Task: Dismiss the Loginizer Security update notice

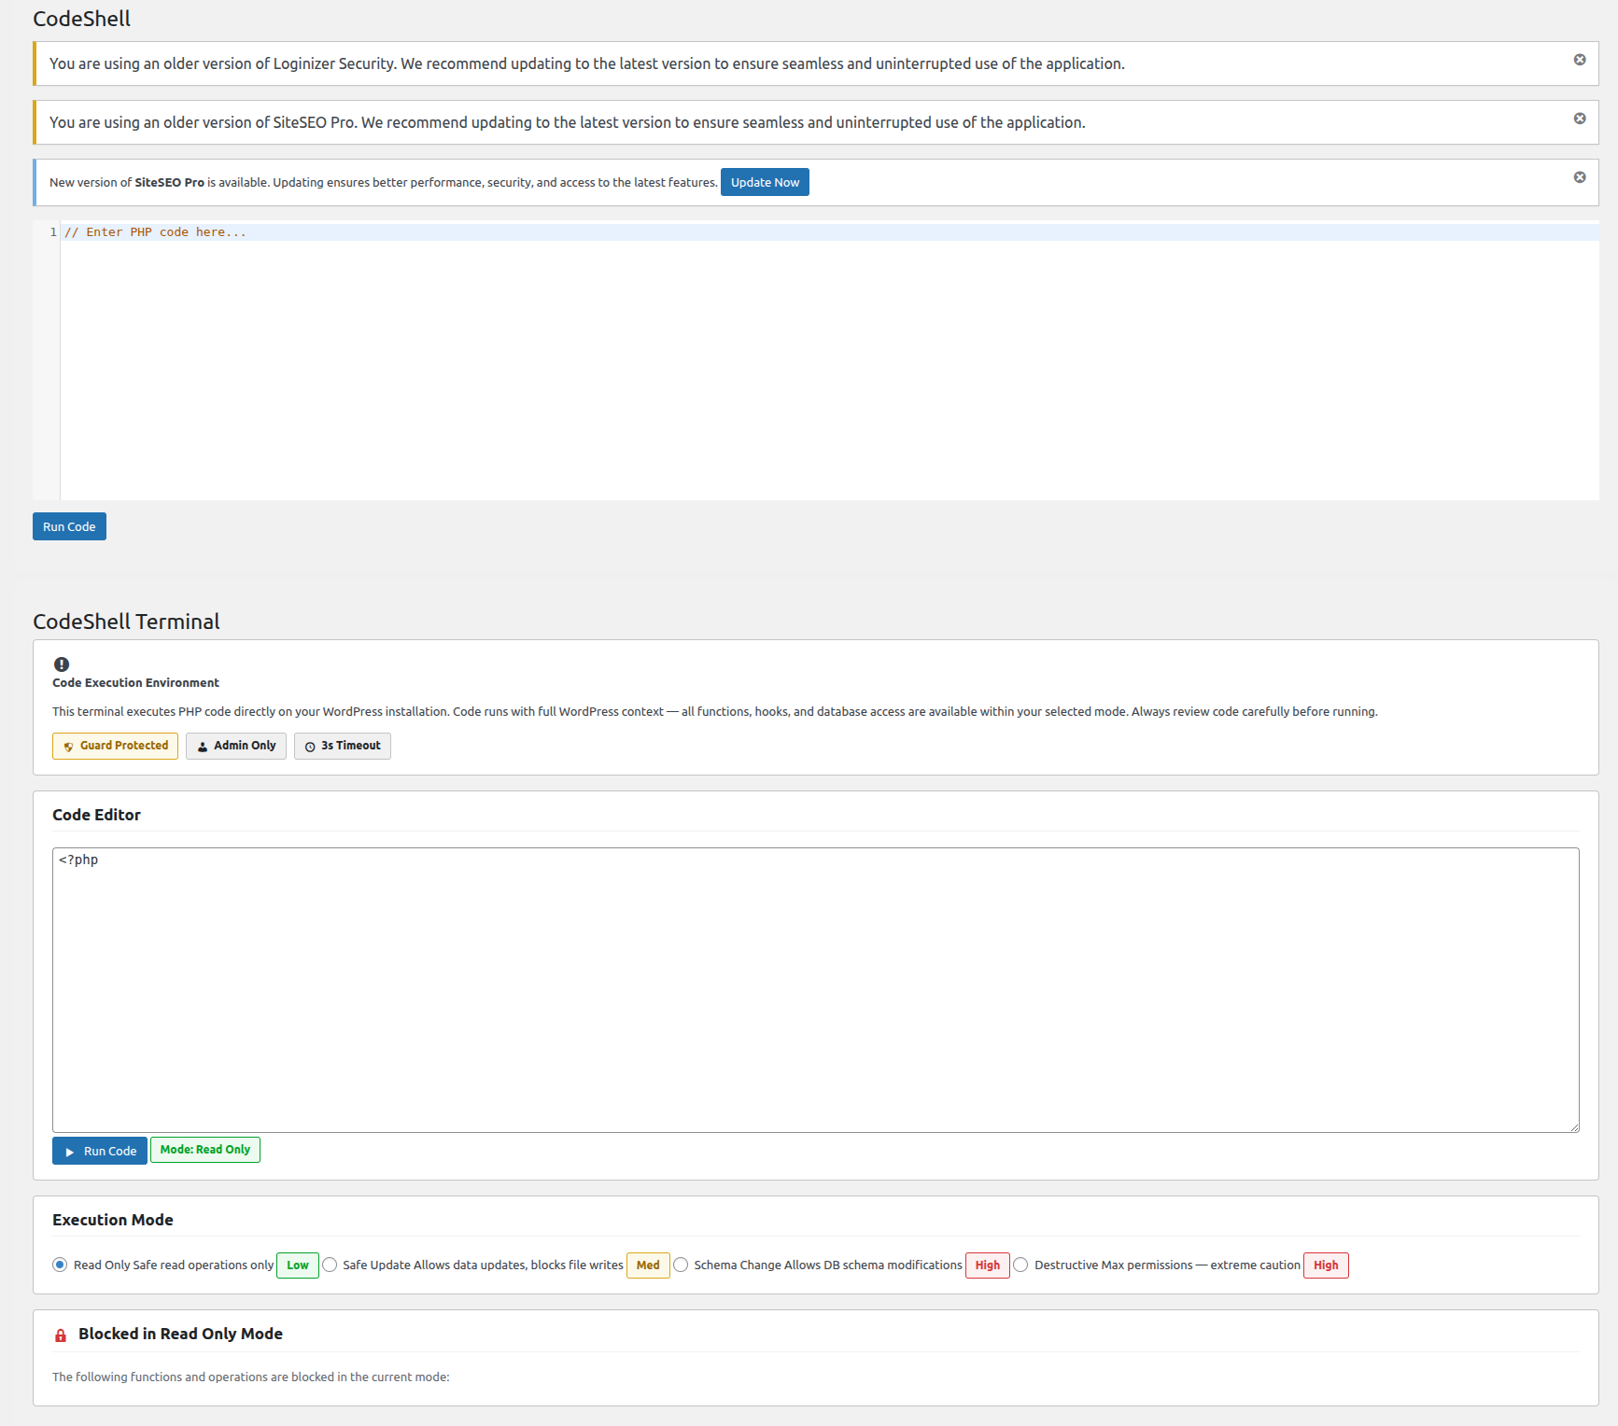Action: 1579,60
